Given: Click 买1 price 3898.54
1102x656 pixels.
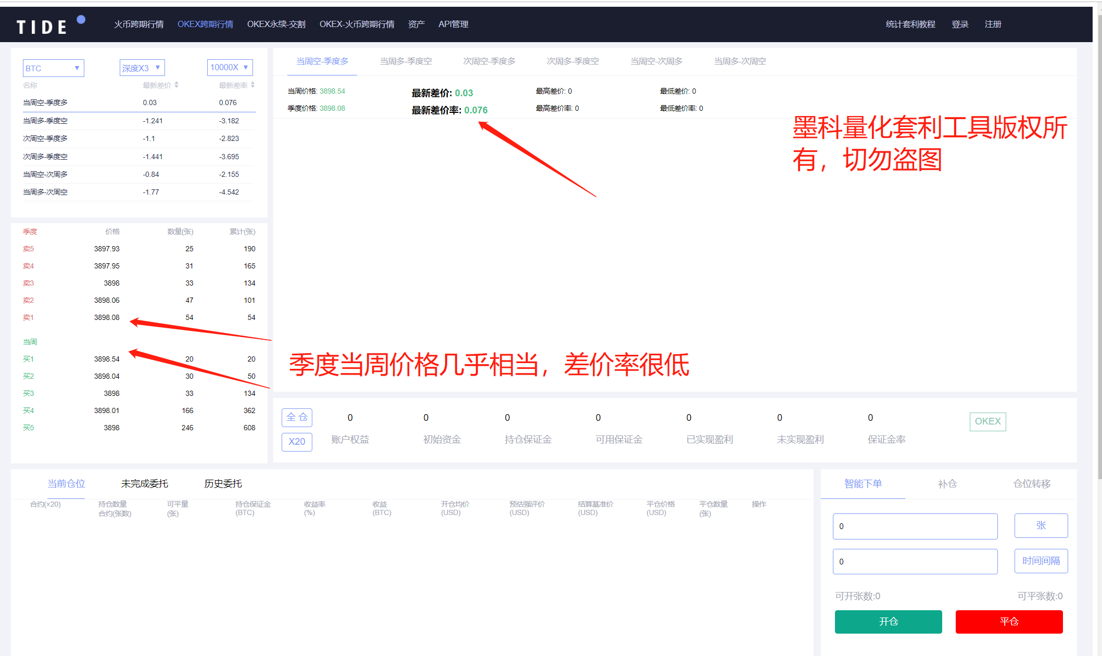Looking at the screenshot, I should (107, 359).
